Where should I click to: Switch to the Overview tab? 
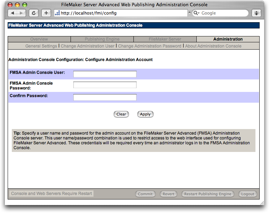[39, 39]
